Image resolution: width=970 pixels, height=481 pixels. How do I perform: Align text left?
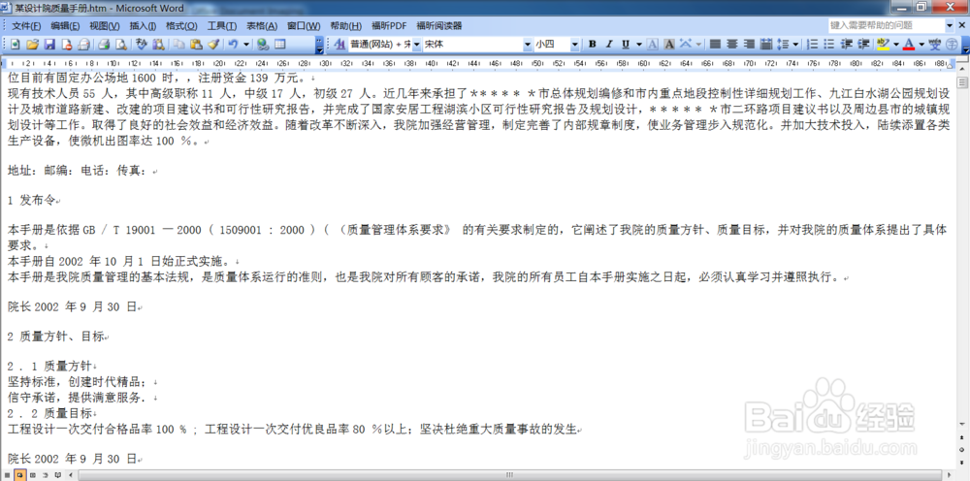(x=715, y=44)
